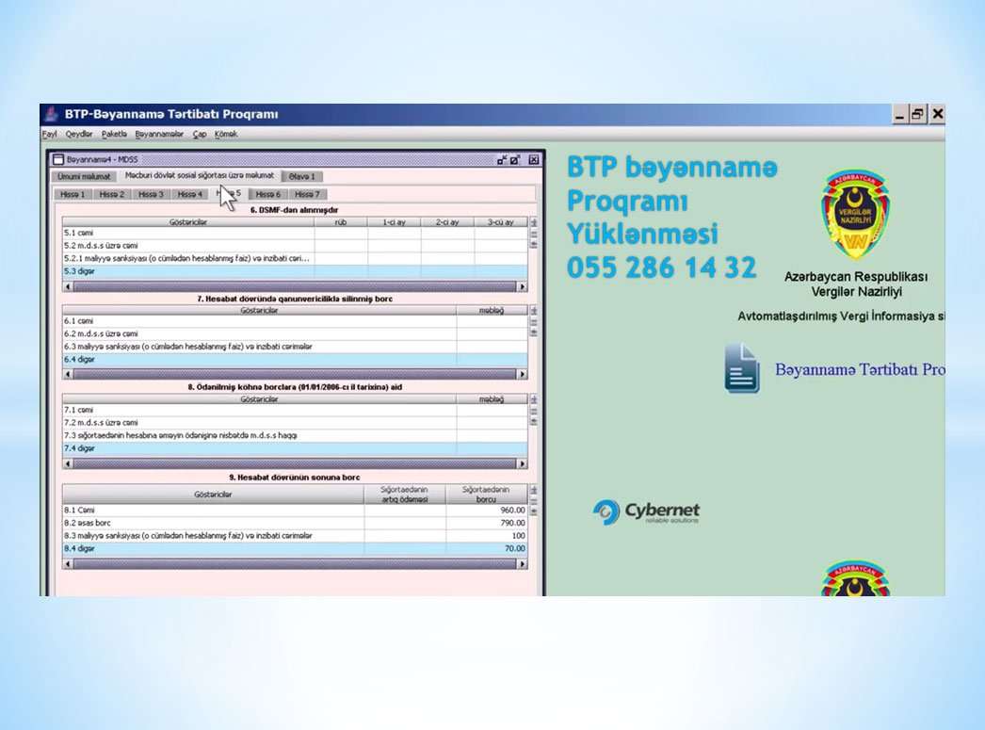Open the Qeydlər menu
The width and height of the screenshot is (985, 730).
click(79, 134)
